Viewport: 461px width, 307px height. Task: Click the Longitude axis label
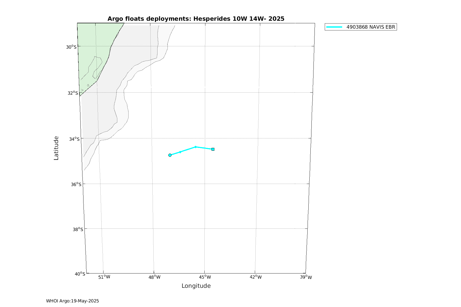point(196,286)
